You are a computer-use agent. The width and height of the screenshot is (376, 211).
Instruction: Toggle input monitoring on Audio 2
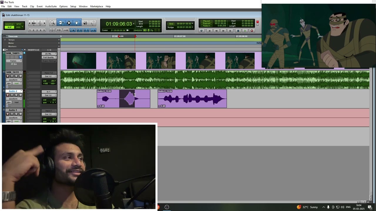click(12, 95)
